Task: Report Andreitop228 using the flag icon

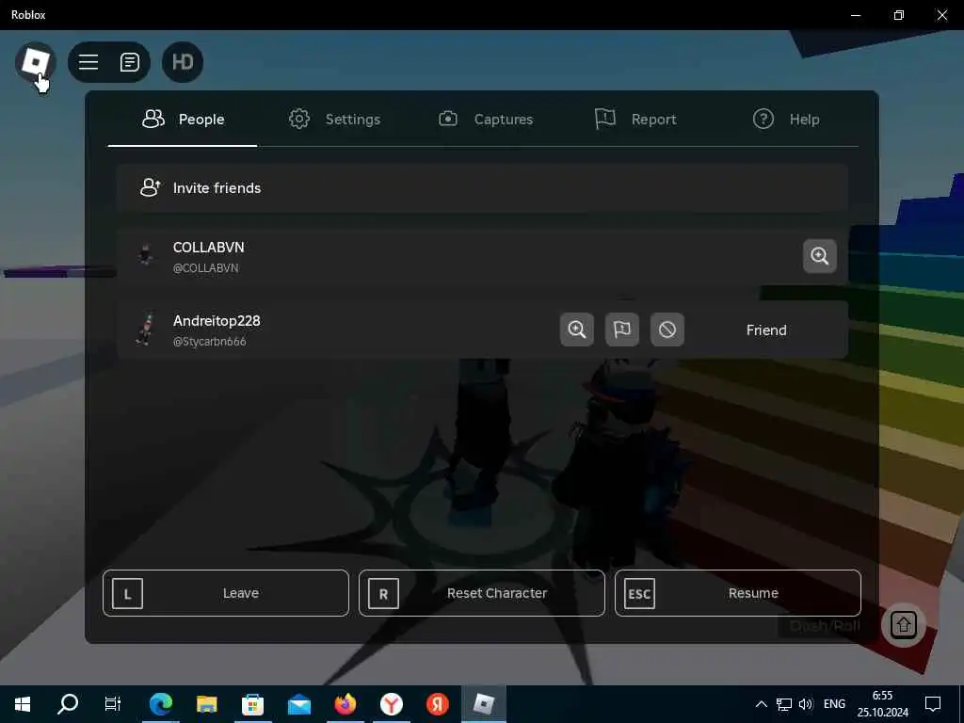Action: coord(622,329)
